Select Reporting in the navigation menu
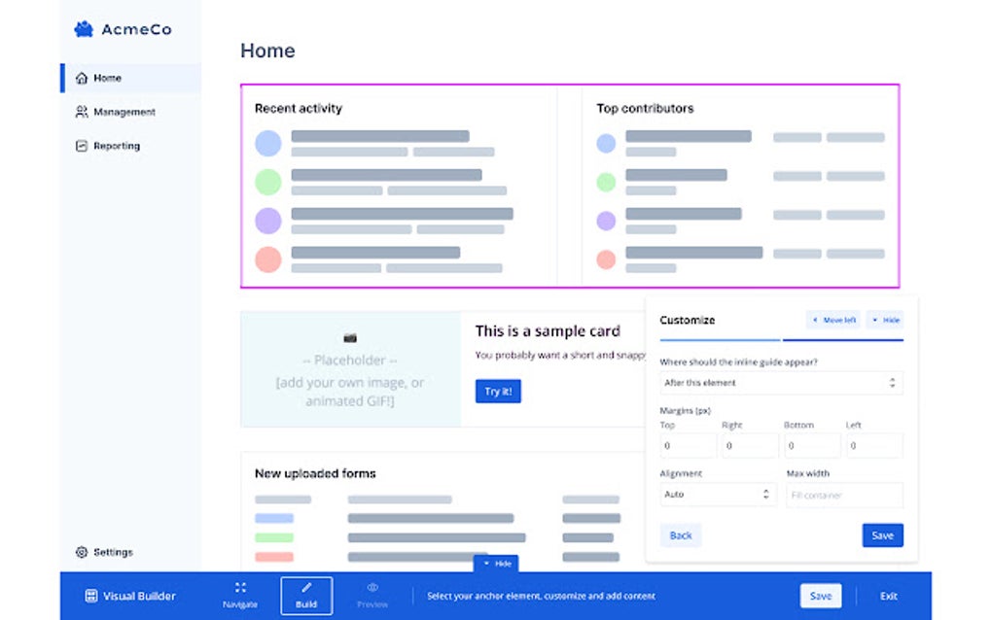 (117, 146)
